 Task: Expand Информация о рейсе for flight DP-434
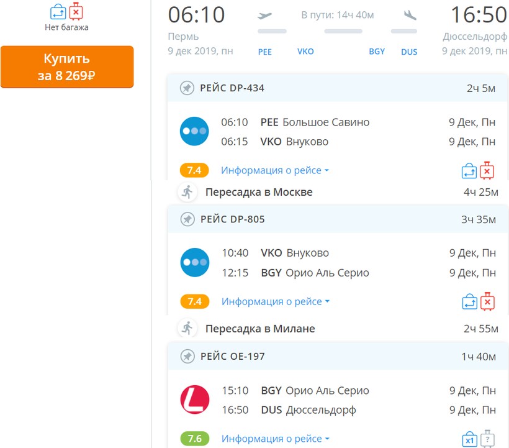click(x=275, y=170)
